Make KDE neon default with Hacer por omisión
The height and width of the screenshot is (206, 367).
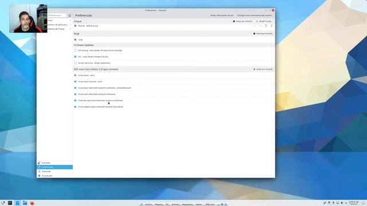coord(263,69)
